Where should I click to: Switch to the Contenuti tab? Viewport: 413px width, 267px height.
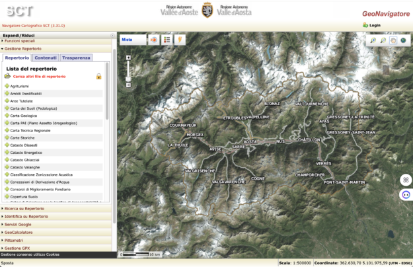pos(46,57)
